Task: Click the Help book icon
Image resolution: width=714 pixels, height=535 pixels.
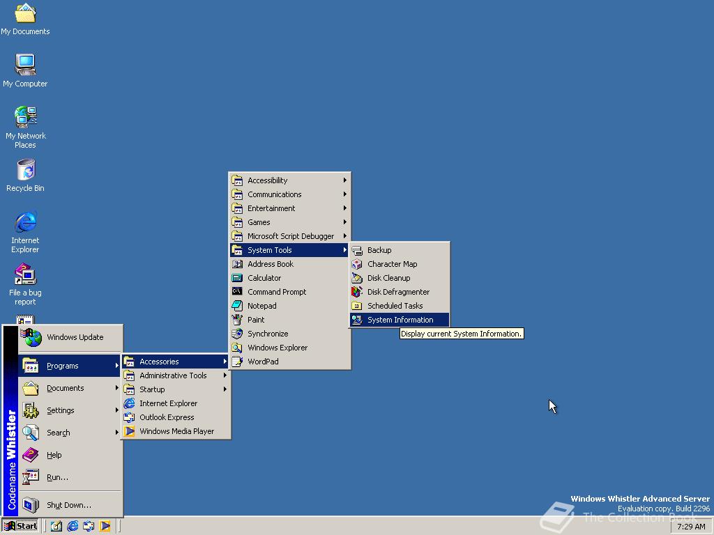Action: (31, 455)
